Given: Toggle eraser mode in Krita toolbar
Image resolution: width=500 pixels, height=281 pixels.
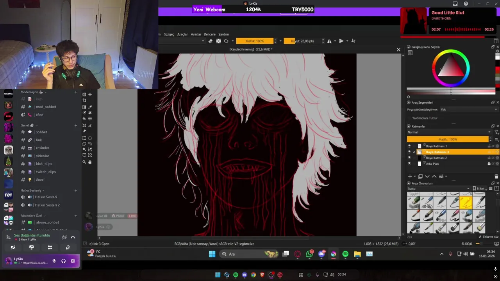Looking at the screenshot, I should point(211,41).
